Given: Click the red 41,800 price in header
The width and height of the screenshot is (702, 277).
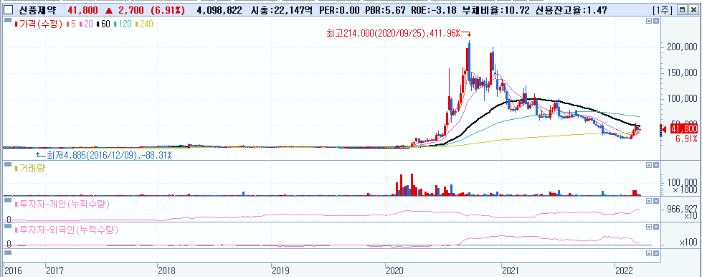Looking at the screenshot, I should coord(82,10).
